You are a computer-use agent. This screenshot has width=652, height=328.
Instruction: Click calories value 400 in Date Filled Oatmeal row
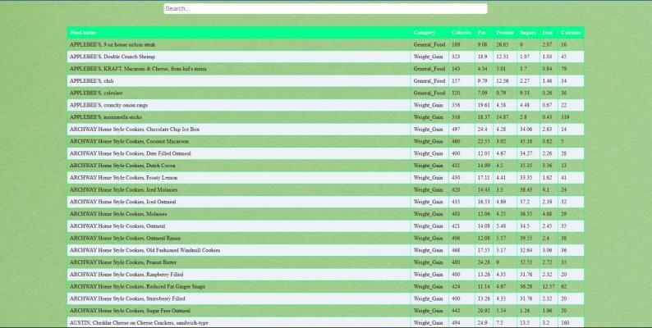point(456,153)
